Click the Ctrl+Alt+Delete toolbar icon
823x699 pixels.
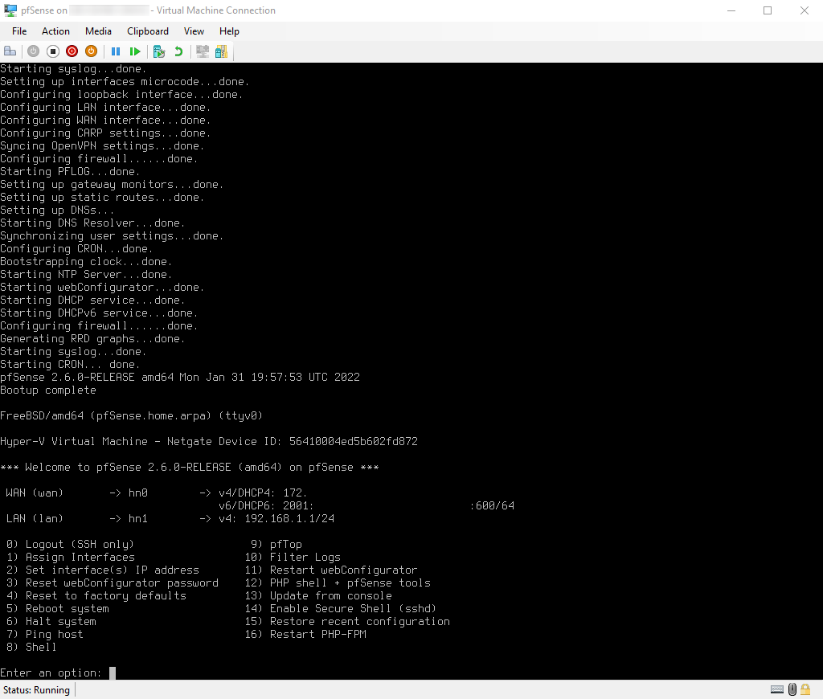10,51
